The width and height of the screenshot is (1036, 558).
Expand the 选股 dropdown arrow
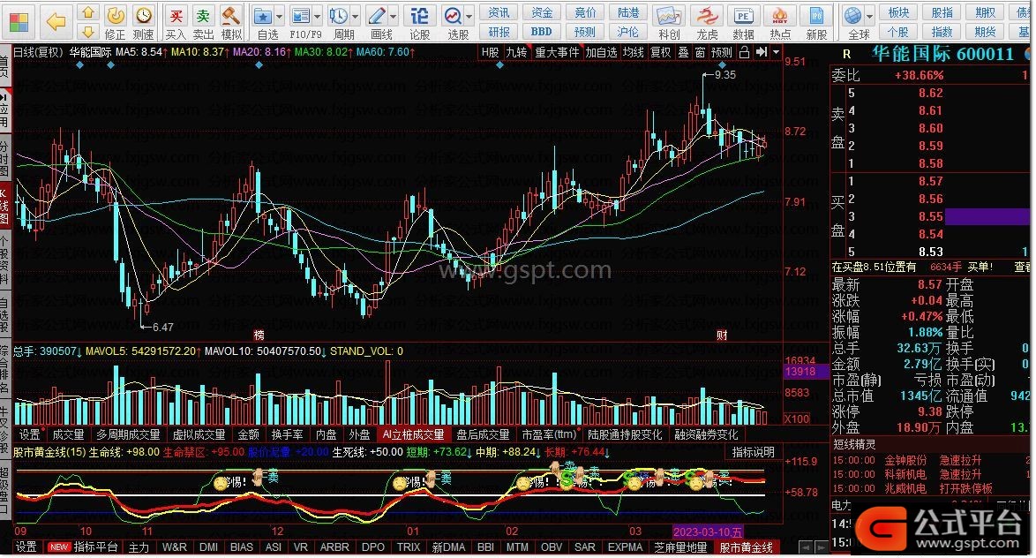point(469,16)
